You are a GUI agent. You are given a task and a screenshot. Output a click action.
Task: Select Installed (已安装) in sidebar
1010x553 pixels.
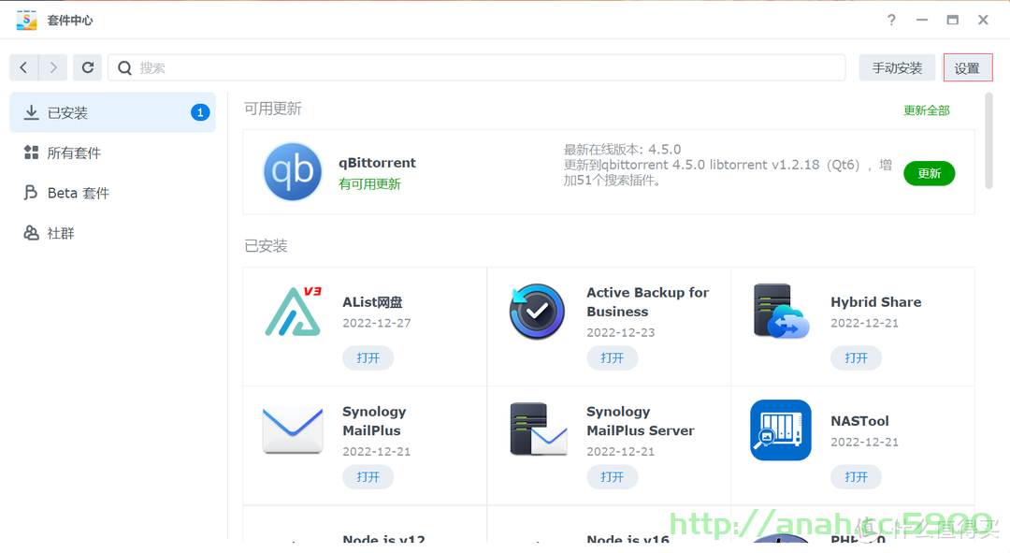click(x=113, y=113)
